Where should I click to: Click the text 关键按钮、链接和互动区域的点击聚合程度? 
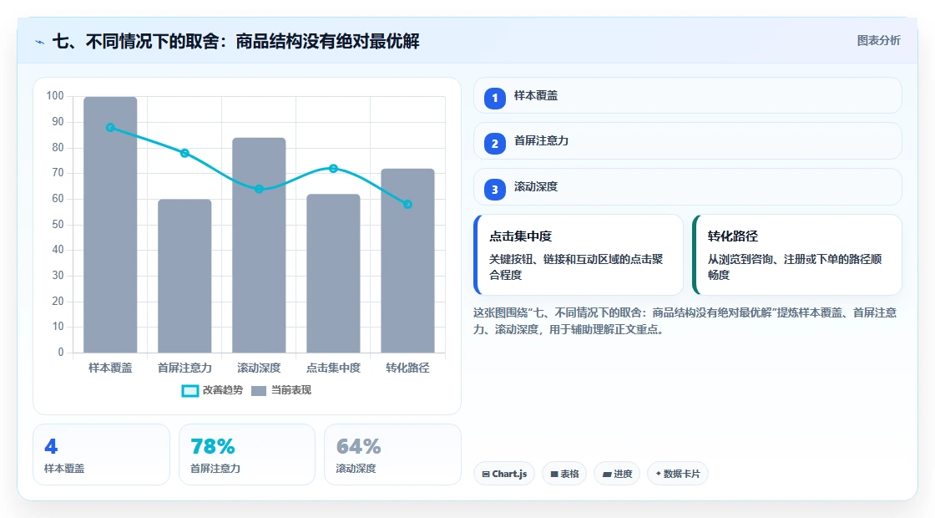click(576, 267)
